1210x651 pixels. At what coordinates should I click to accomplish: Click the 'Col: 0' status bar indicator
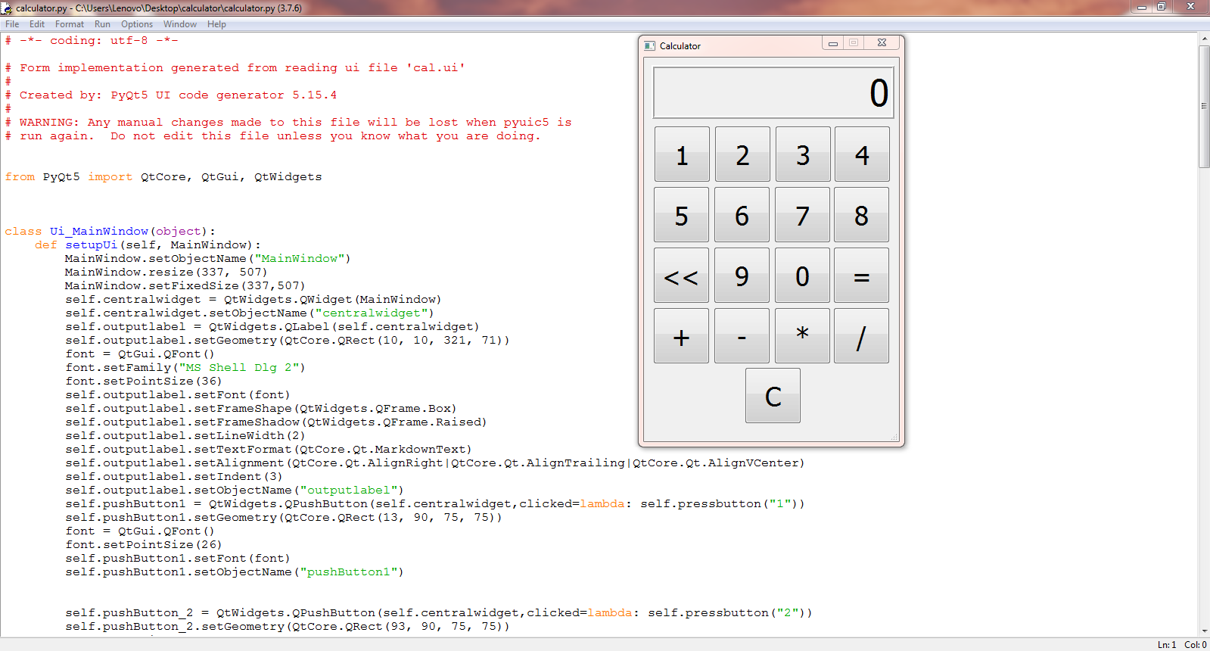point(1196,645)
